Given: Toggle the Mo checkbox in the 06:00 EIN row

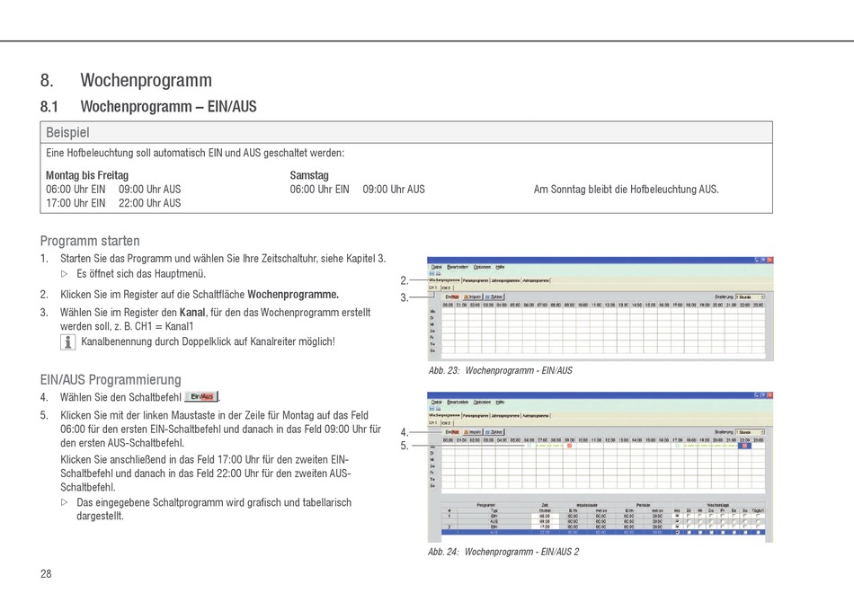Looking at the screenshot, I should (x=678, y=516).
